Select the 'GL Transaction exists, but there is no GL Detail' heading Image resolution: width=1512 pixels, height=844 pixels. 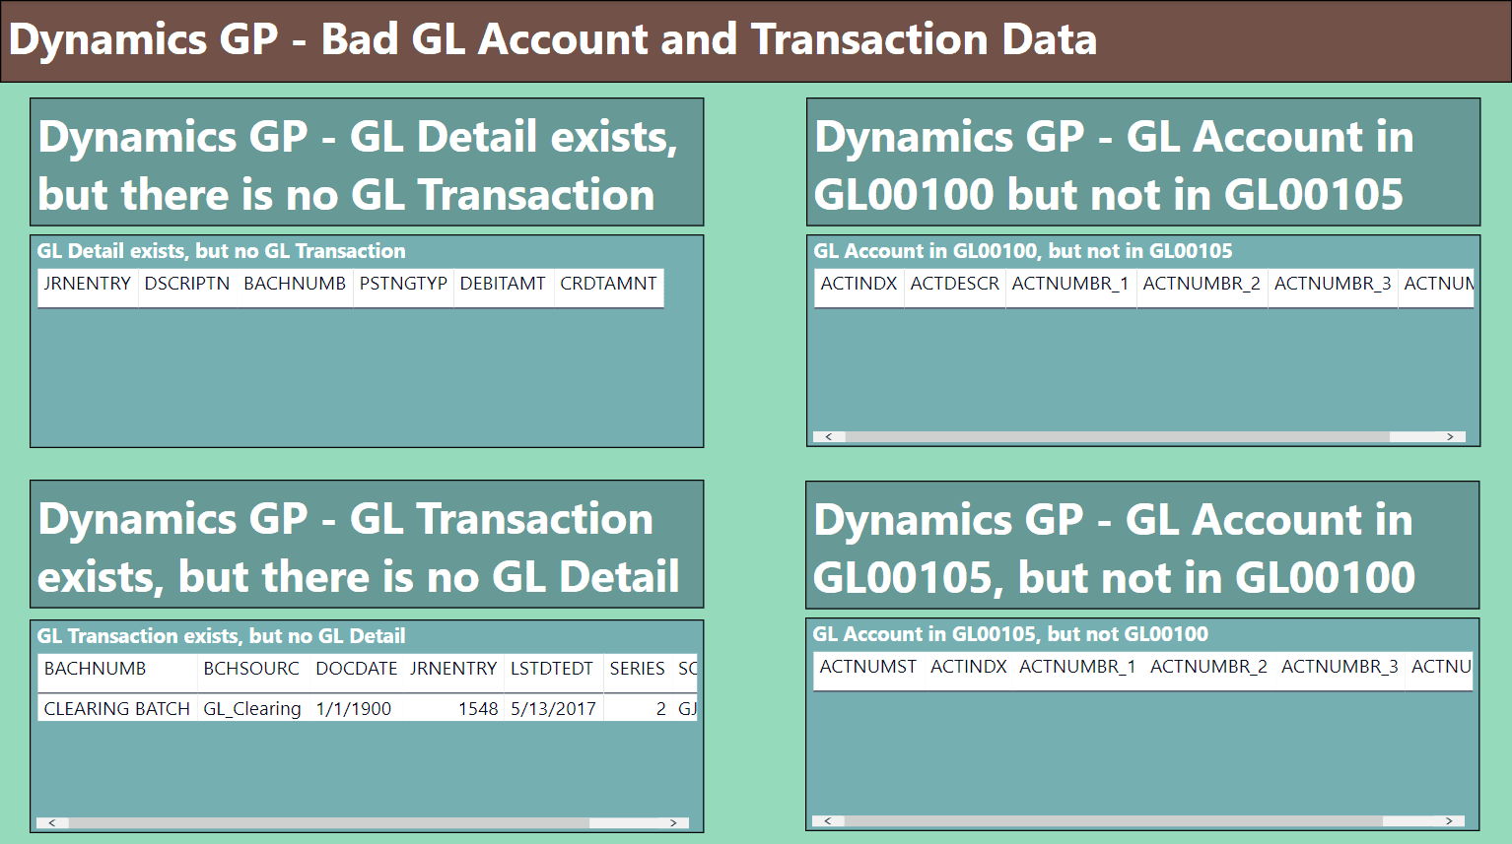pos(359,548)
